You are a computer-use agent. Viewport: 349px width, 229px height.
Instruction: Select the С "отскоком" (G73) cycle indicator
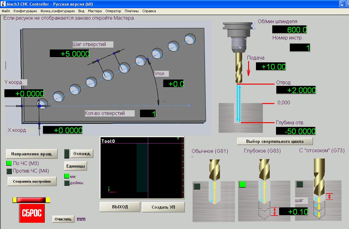(x=300, y=184)
